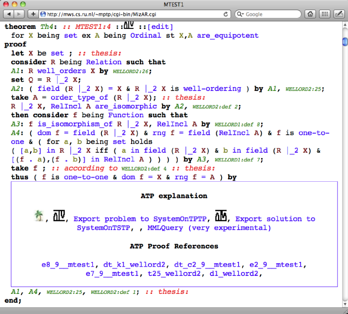Open reference e7_9__mtest1
This screenshot has height=314, width=348.
click(112, 273)
